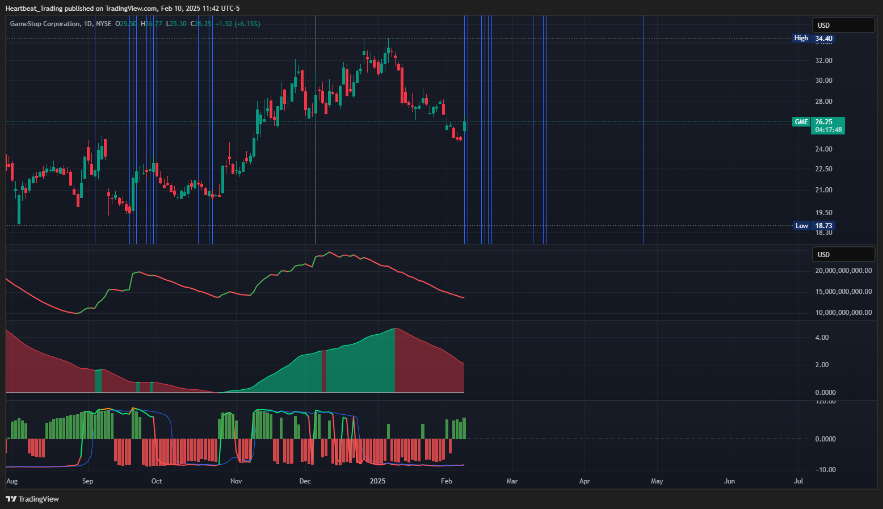Click the Nov label on time axis

(236, 481)
